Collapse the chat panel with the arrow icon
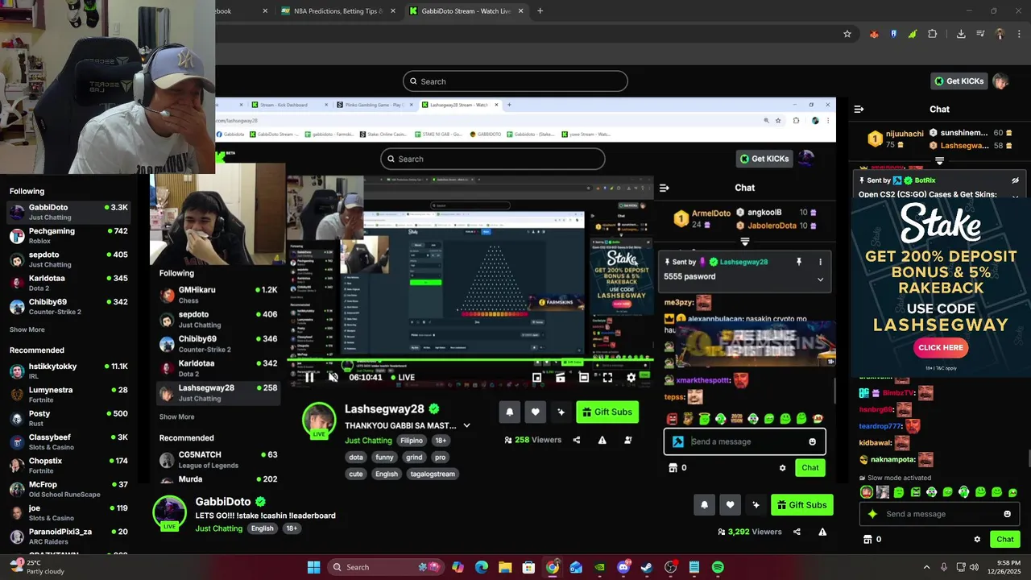 point(859,109)
